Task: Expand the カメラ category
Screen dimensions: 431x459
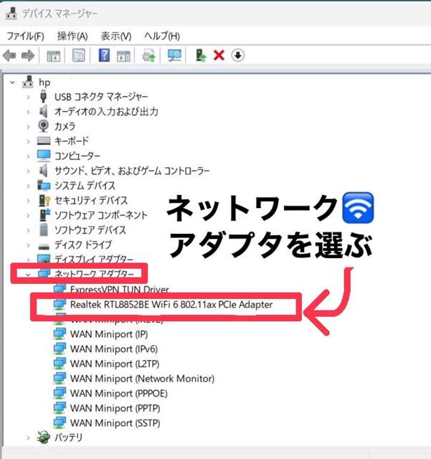Action: tap(28, 126)
